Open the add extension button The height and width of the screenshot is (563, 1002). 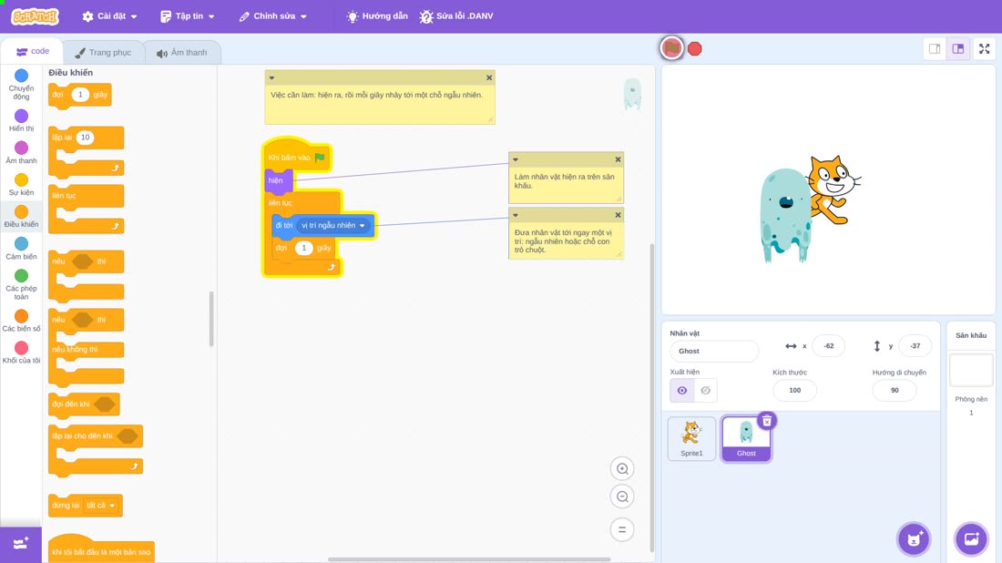pyautogui.click(x=21, y=544)
